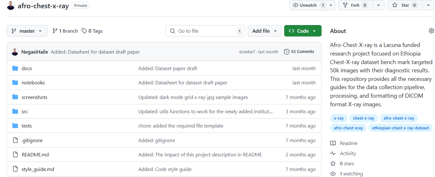The image size is (435, 177).
Task: Open the 1 watching link
Action: click(x=347, y=174)
